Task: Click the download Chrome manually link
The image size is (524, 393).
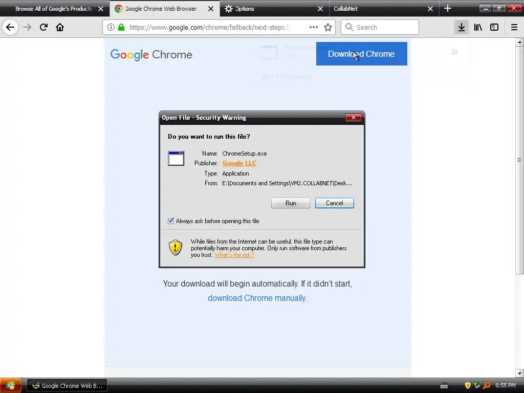Action: pos(257,298)
